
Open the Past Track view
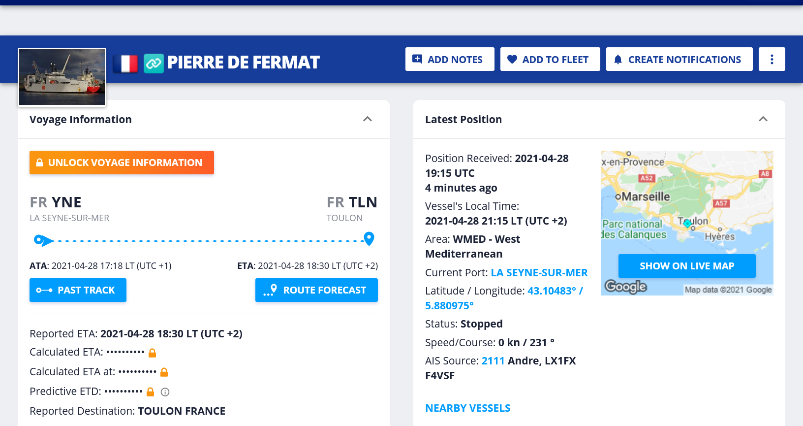pyautogui.click(x=78, y=290)
